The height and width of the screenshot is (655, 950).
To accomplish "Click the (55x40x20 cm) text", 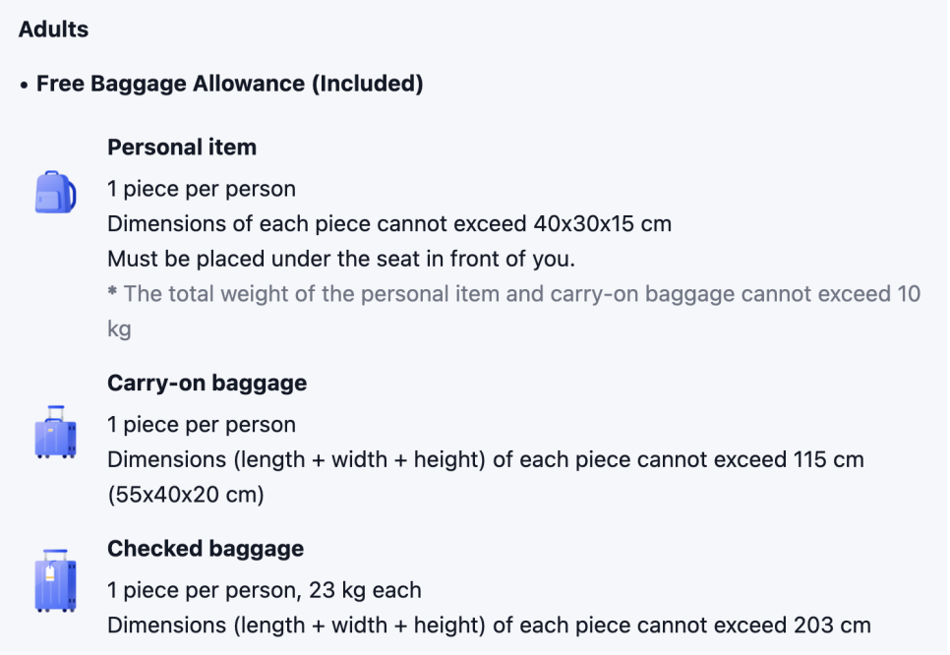I will click(186, 495).
